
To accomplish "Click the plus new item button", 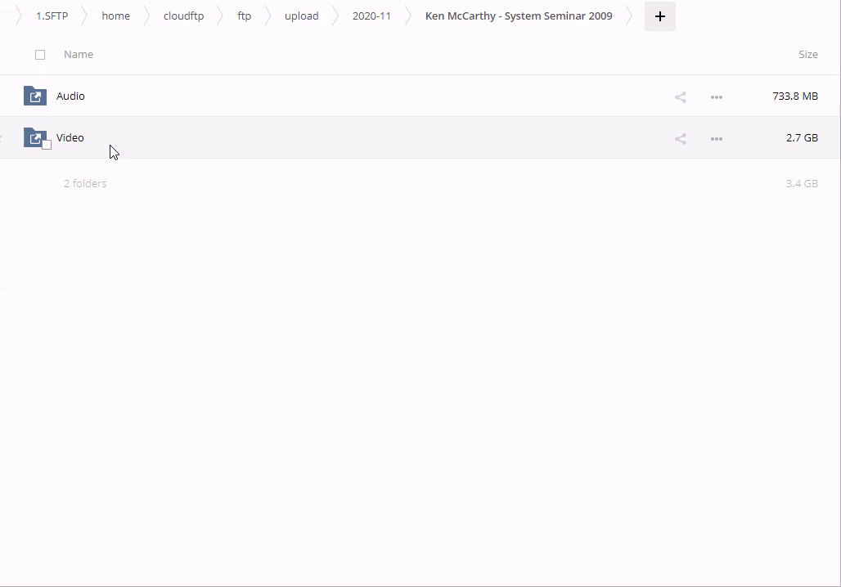I will pyautogui.click(x=659, y=16).
